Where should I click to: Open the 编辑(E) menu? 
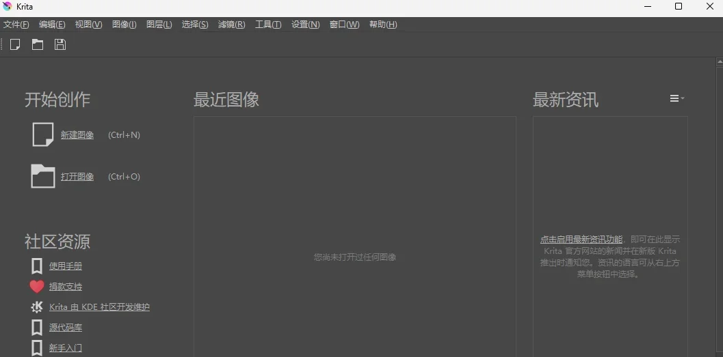coord(52,25)
